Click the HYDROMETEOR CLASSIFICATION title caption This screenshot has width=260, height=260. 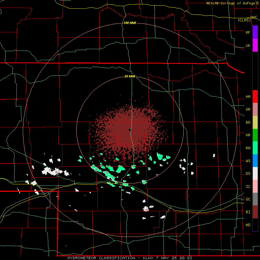coord(130,258)
